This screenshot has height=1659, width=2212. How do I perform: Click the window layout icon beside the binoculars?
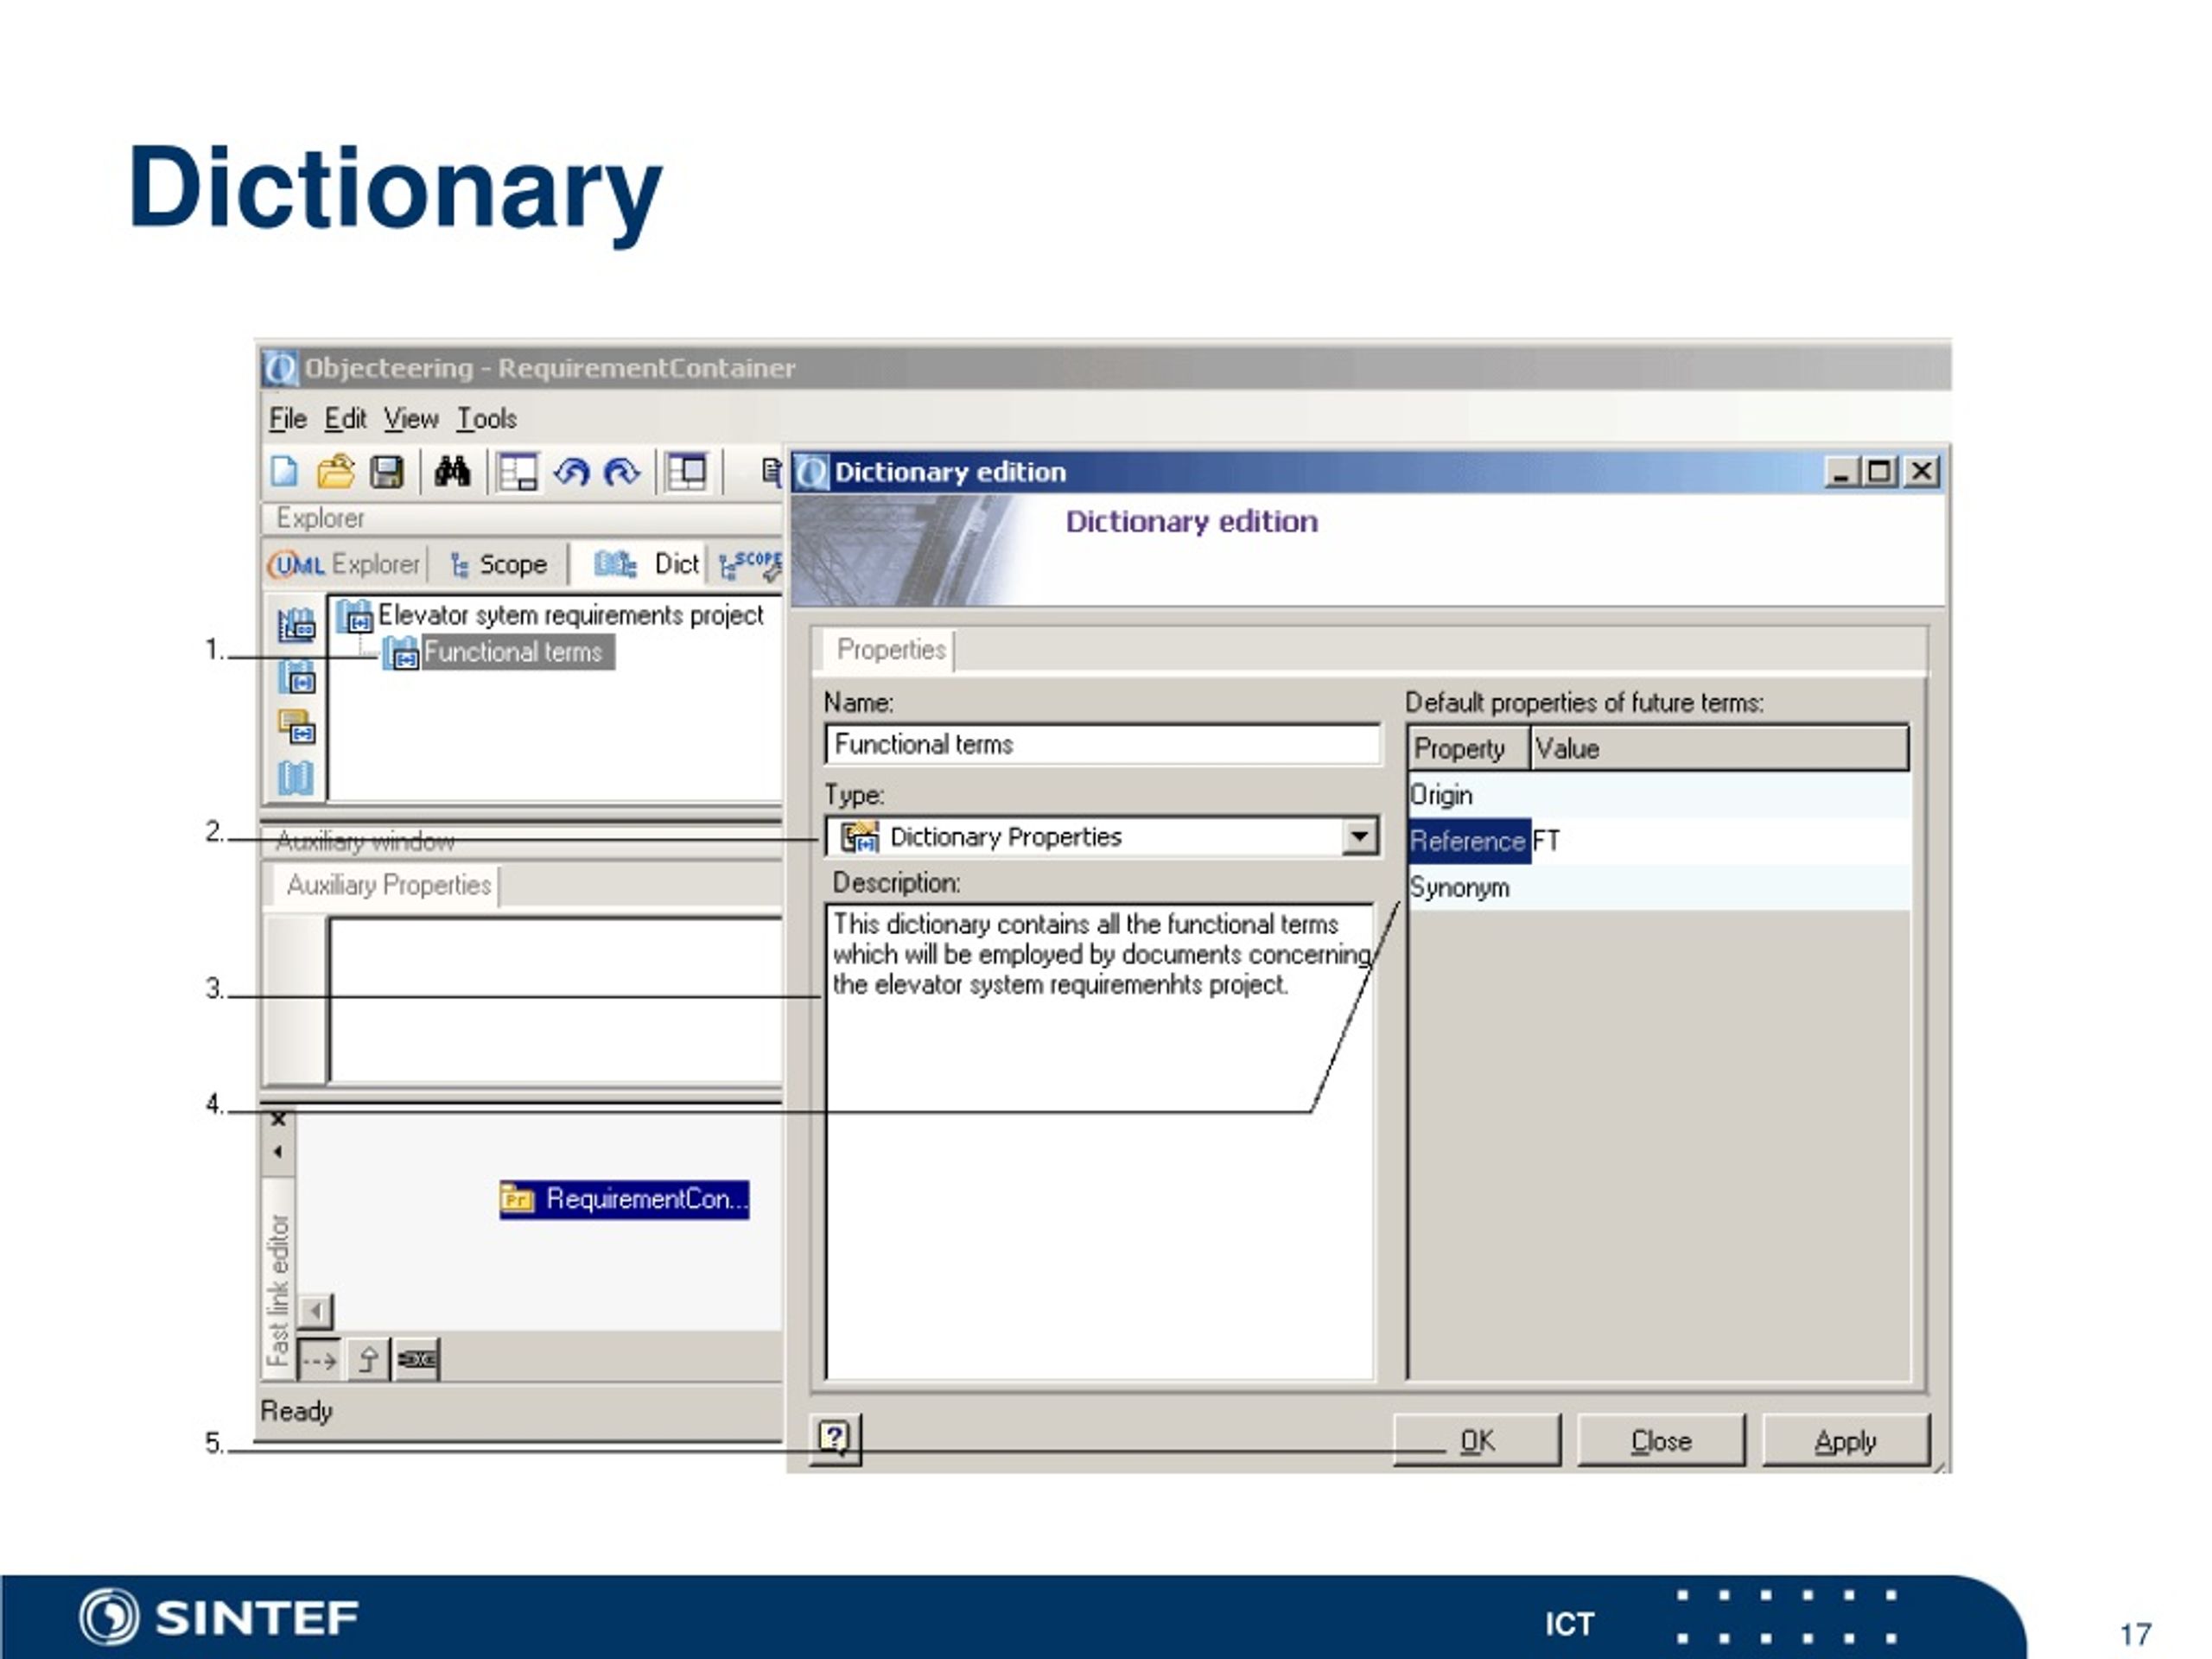pos(518,472)
